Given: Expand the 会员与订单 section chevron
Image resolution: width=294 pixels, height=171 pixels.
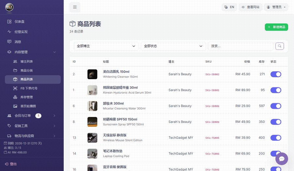Looking at the screenshot, I should [x=54, y=116].
